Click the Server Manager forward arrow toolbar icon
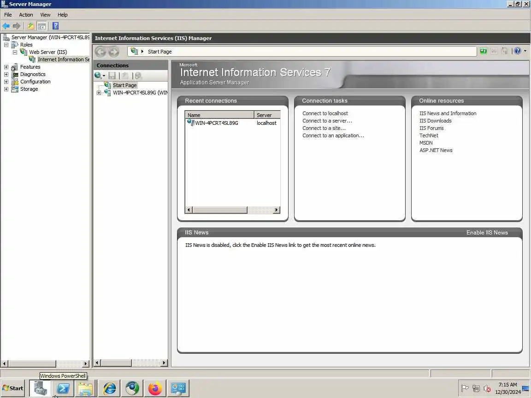Image resolution: width=531 pixels, height=398 pixels. coord(16,26)
